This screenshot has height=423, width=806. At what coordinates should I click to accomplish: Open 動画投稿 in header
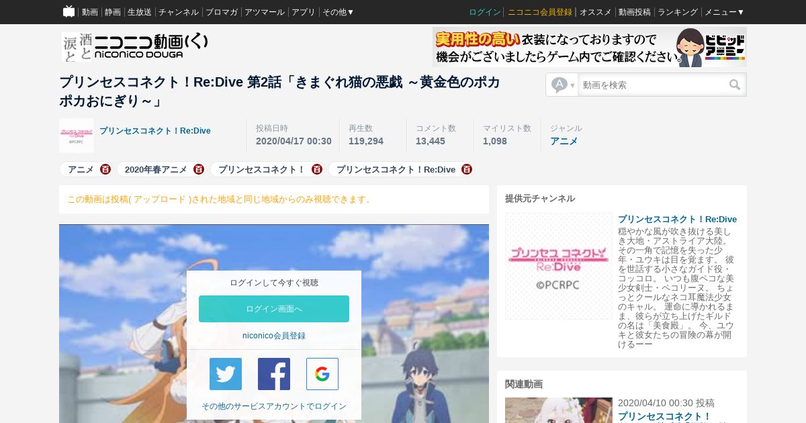[x=635, y=12]
